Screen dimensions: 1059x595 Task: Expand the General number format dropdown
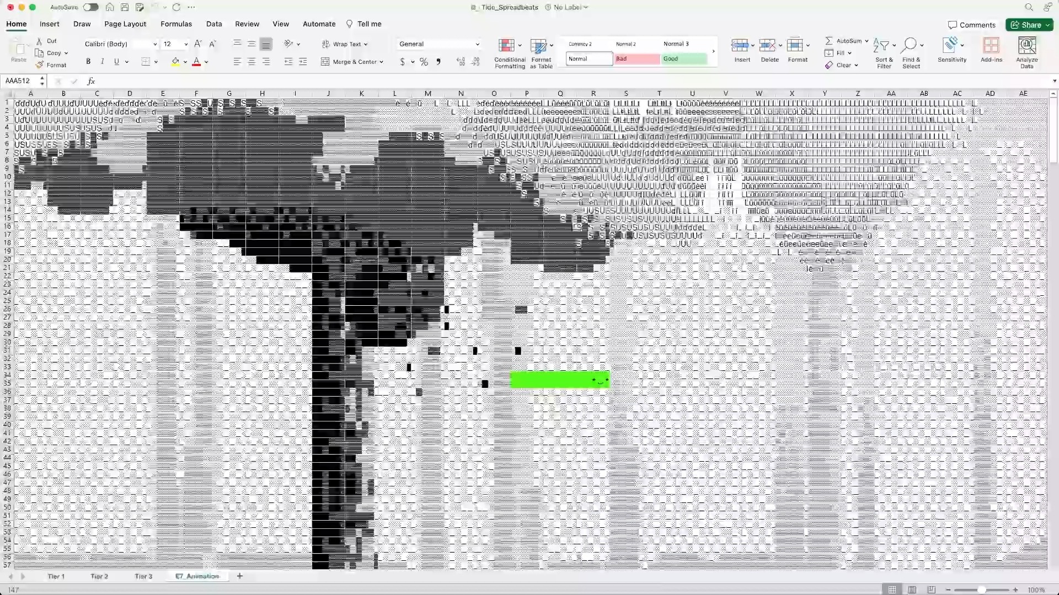pyautogui.click(x=477, y=44)
